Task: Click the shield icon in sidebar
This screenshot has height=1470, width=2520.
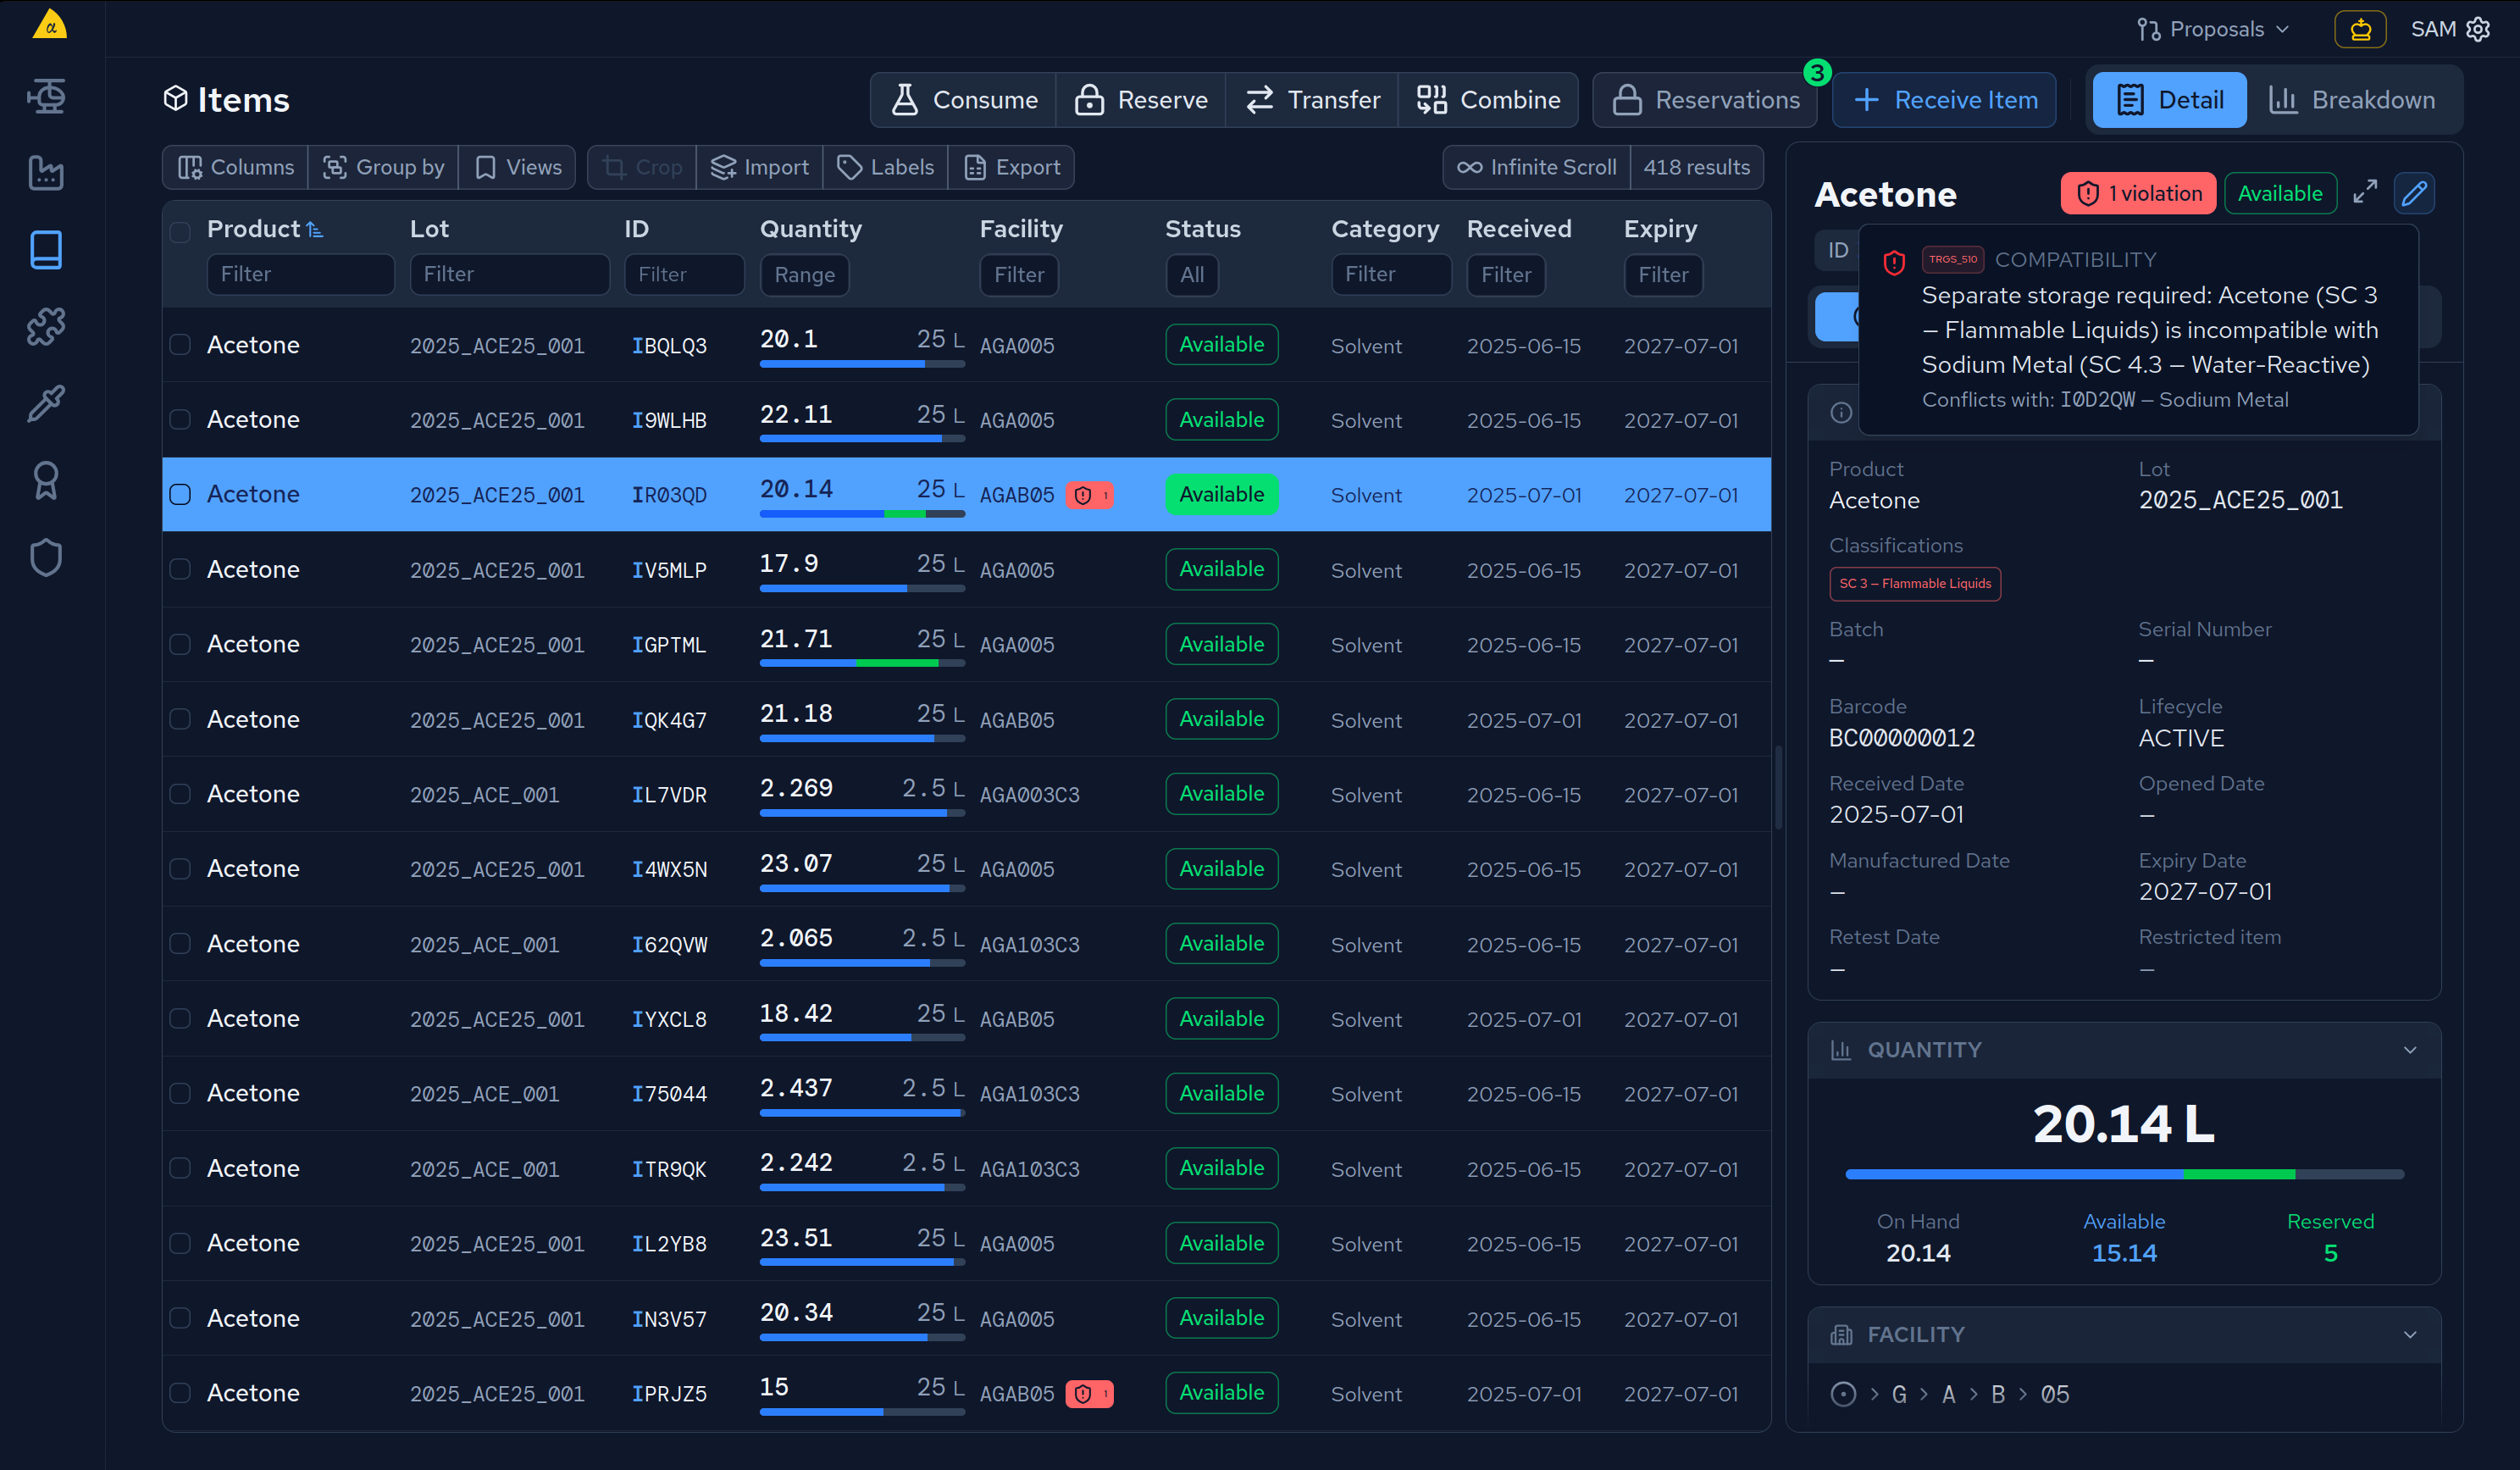Action: tap(46, 557)
